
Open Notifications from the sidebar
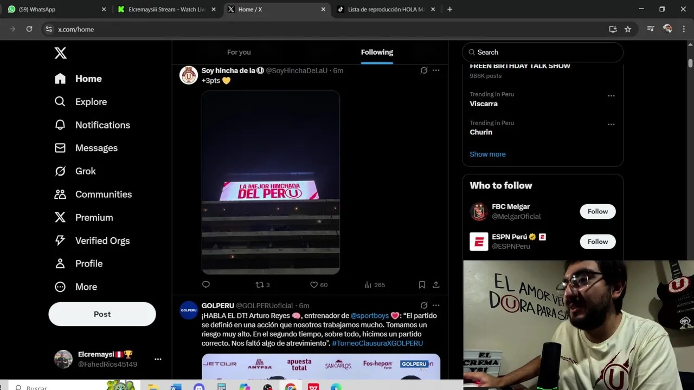click(92, 125)
